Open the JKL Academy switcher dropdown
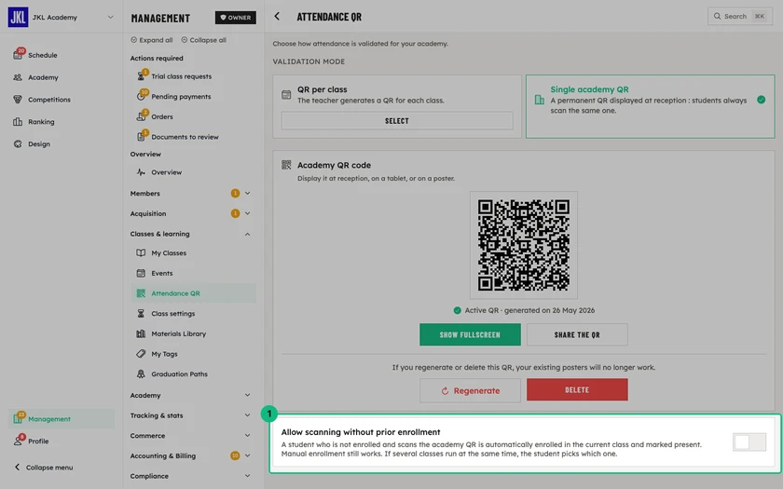The image size is (783, 489). [110, 17]
